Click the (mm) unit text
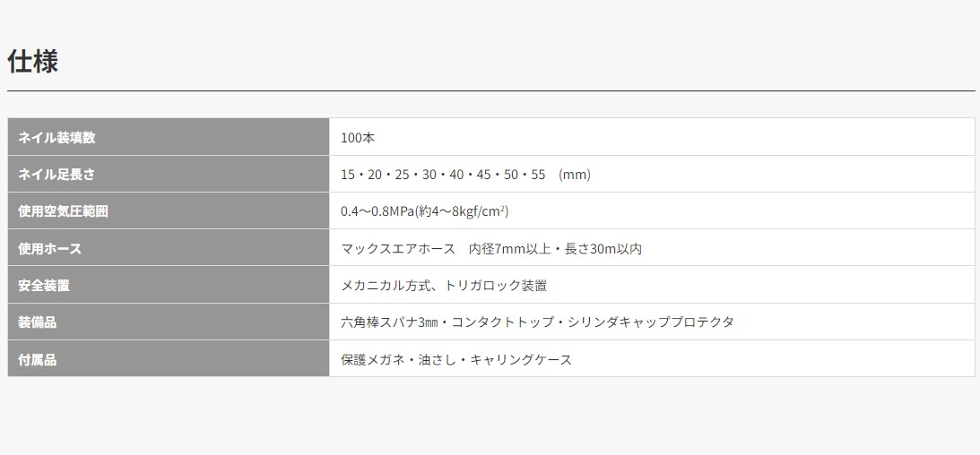 [x=575, y=175]
